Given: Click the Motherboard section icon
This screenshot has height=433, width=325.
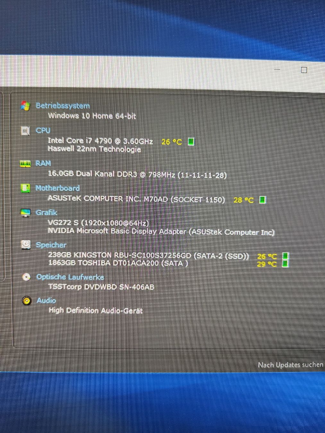Looking at the screenshot, I should tap(25, 188).
